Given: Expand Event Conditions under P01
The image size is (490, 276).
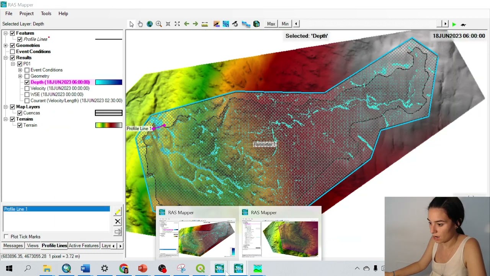Looking at the screenshot, I should tap(20, 70).
